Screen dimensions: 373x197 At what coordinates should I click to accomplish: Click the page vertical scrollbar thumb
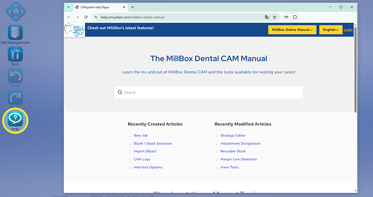355,70
